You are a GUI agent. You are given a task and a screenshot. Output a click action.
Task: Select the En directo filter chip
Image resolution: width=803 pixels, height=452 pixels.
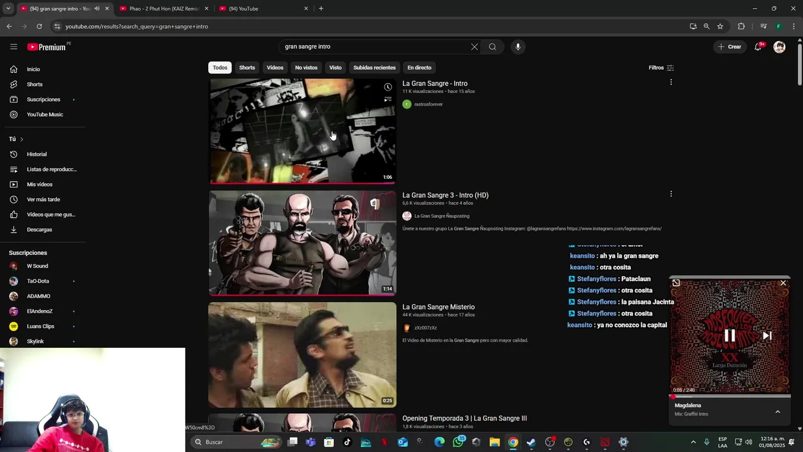(419, 68)
